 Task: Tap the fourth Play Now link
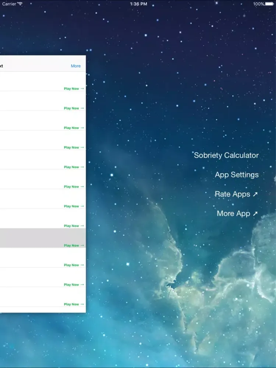tap(71, 148)
